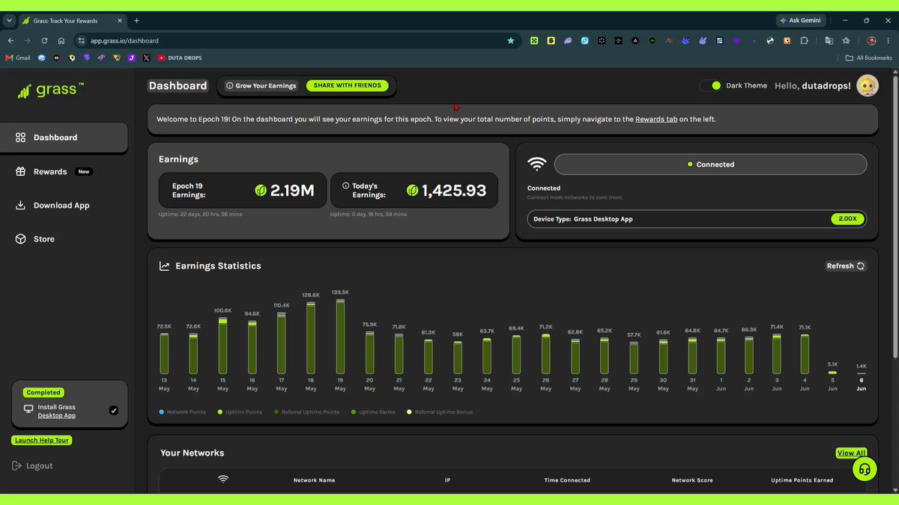Toggle the Referral Uptime Bonus legend entry
The height and width of the screenshot is (505, 899).
tap(440, 412)
